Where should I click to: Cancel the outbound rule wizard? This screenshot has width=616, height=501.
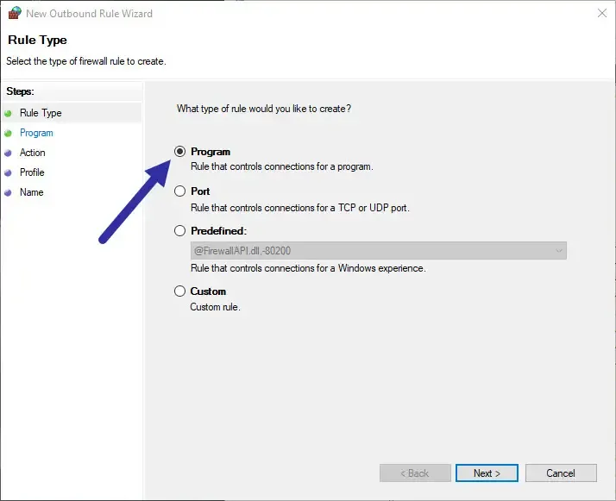[561, 473]
